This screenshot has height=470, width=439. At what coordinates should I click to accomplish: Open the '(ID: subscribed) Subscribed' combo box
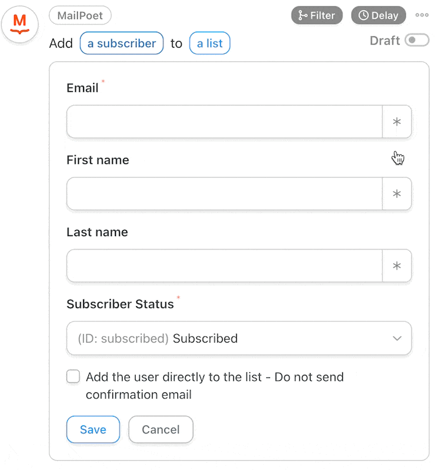pyautogui.click(x=239, y=338)
